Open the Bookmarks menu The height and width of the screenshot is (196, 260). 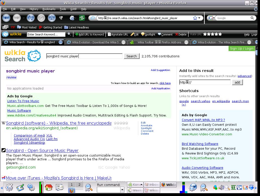[49, 9]
